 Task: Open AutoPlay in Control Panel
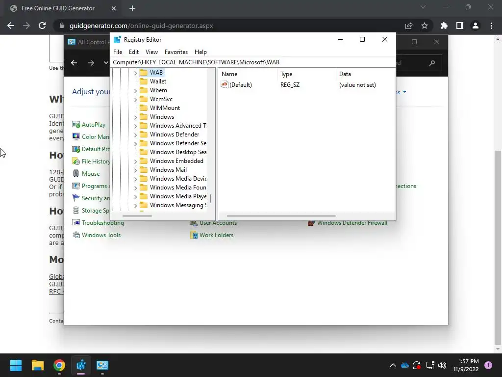[93, 124]
